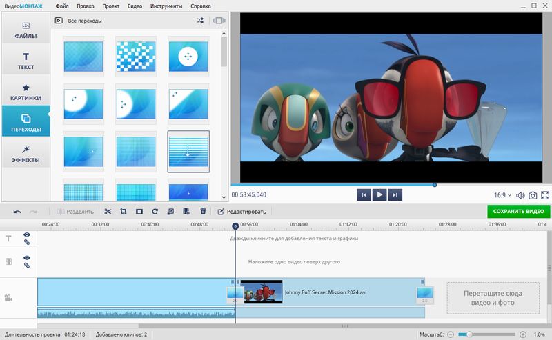Take a snapshot with camera icon
Viewport: 552px width, 340px height.
pos(533,195)
